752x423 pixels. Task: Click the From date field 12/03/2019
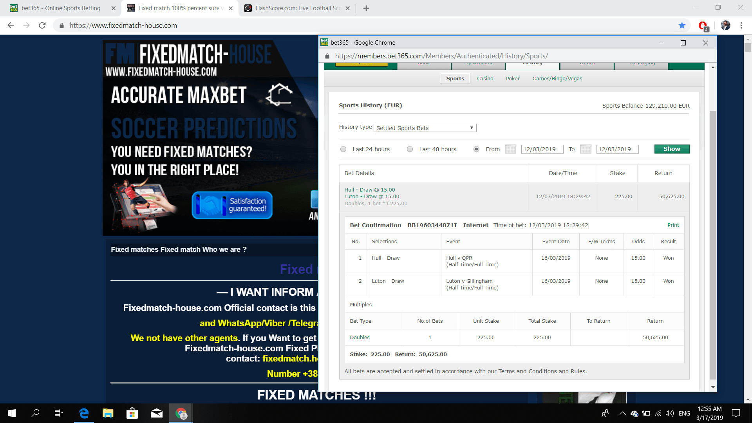click(542, 149)
